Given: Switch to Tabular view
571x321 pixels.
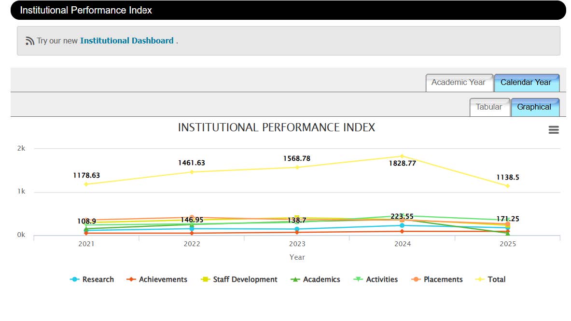Looking at the screenshot, I should point(489,107).
